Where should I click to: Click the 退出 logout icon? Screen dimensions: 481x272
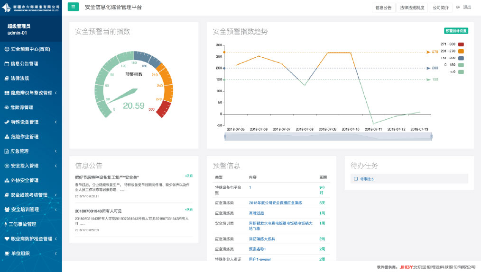tap(458, 8)
